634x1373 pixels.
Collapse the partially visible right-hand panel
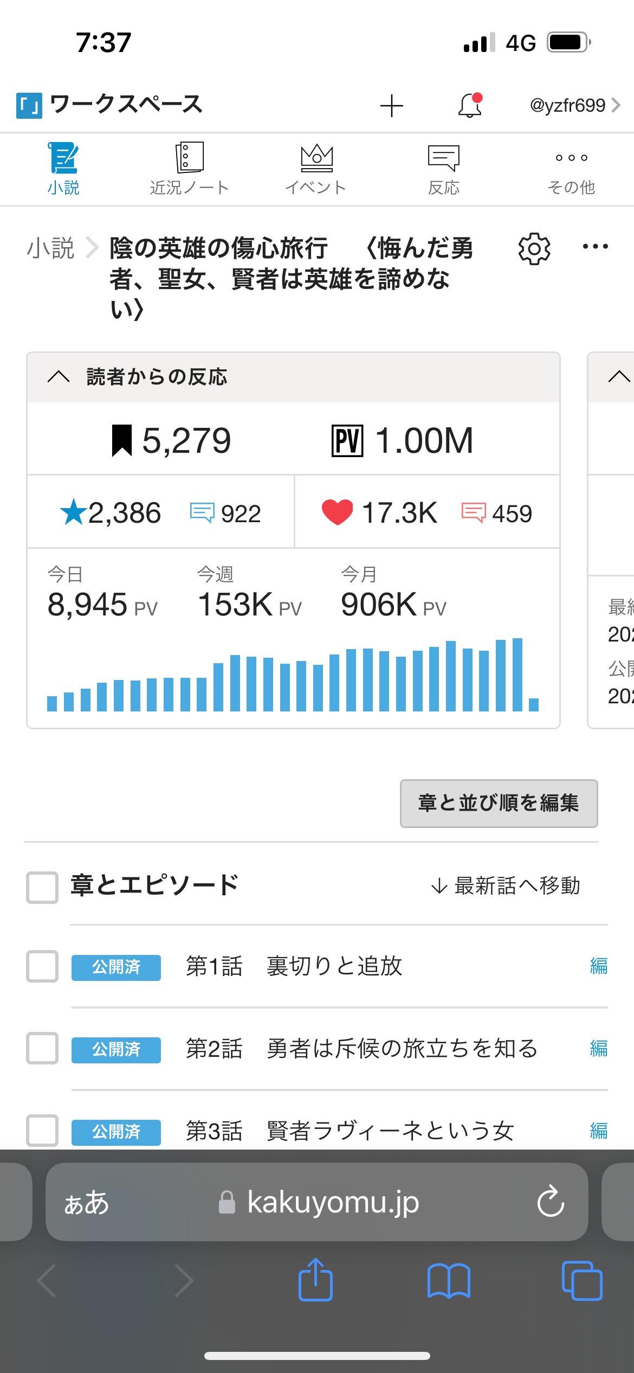point(619,377)
